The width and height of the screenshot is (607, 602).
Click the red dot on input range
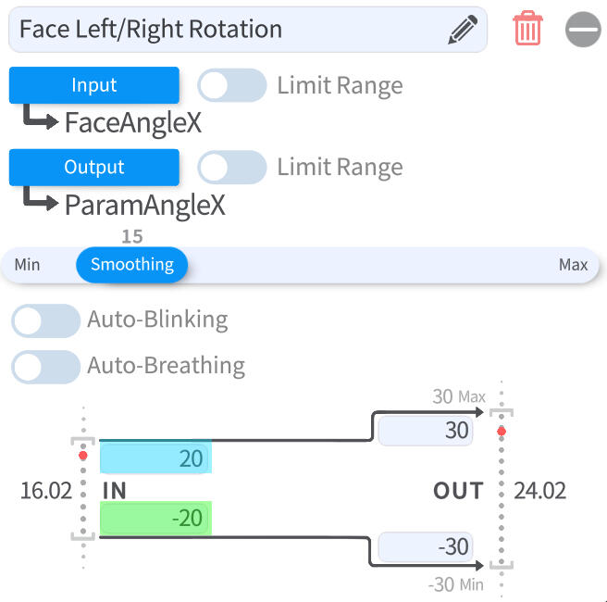83,456
